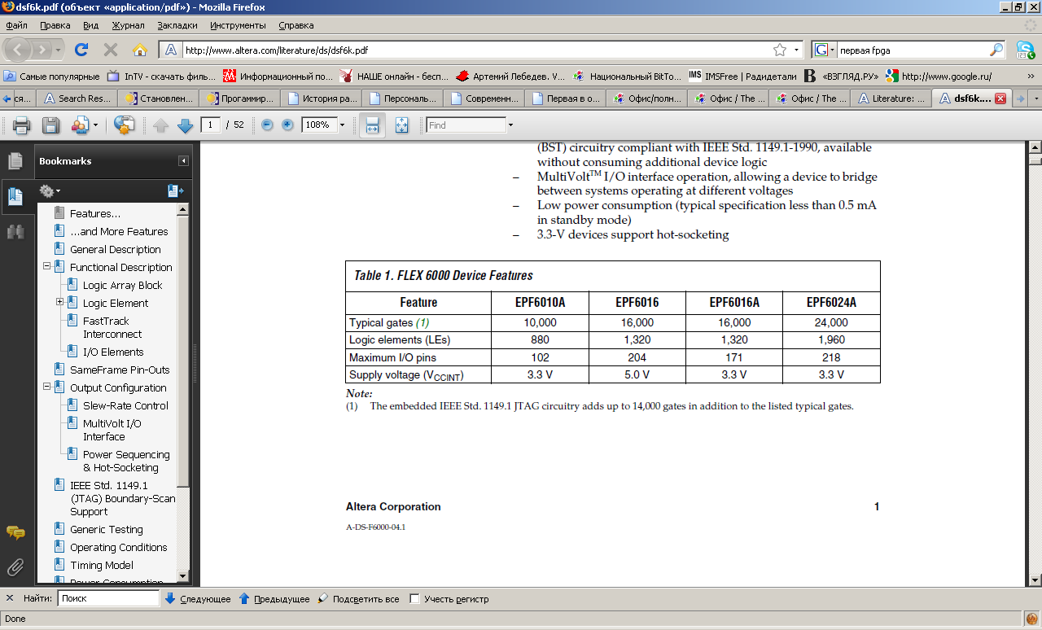1042x630 pixels.
Task: Expand the Logic Element bookmark
Action: tap(60, 302)
